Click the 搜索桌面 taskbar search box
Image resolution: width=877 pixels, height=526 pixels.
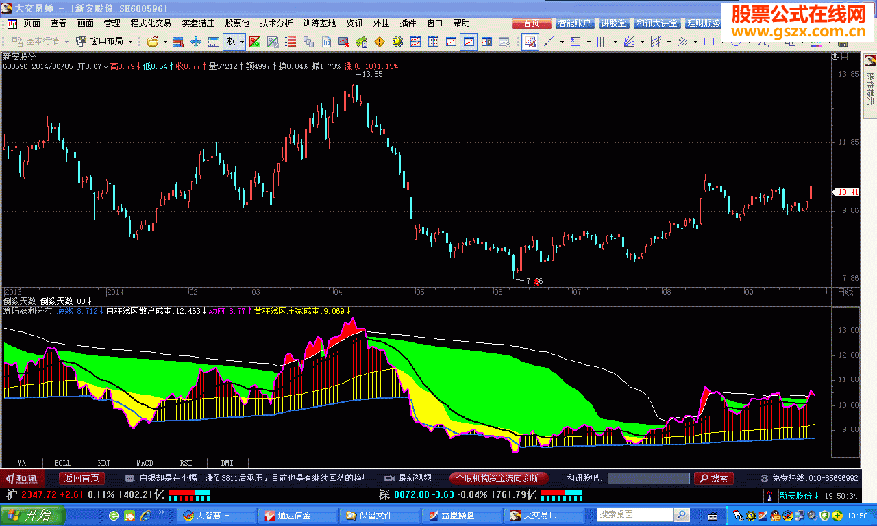click(634, 514)
